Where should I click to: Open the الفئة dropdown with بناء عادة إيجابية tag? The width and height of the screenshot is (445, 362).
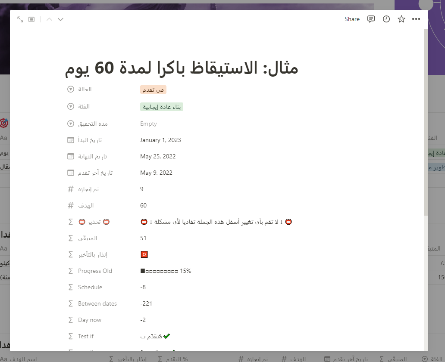(x=162, y=106)
